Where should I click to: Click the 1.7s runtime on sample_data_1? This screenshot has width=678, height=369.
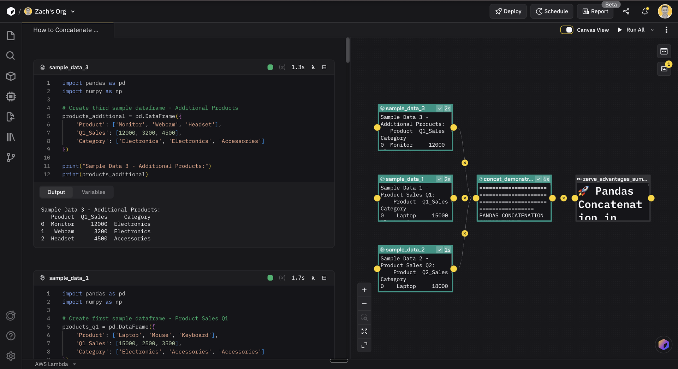coord(298,278)
